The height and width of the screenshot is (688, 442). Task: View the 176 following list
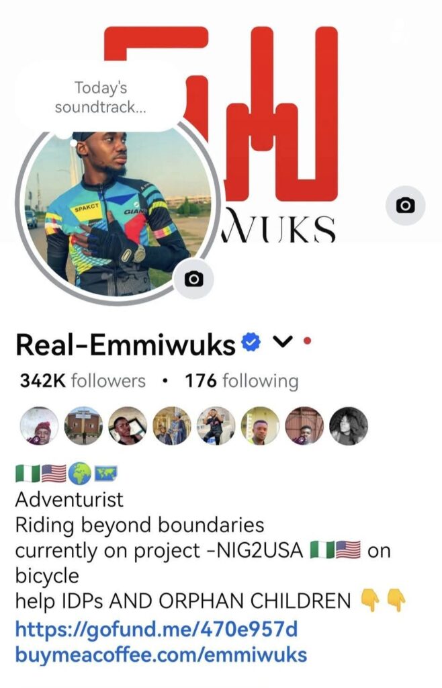pyautogui.click(x=242, y=381)
